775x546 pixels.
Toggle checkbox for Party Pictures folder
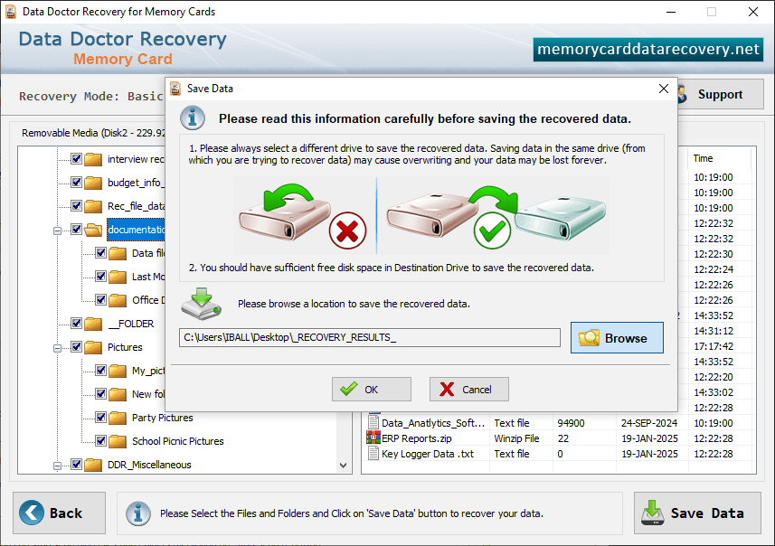pyautogui.click(x=100, y=418)
